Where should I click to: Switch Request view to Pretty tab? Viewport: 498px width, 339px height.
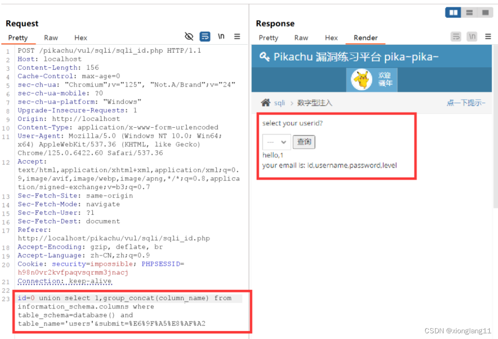[x=18, y=38]
